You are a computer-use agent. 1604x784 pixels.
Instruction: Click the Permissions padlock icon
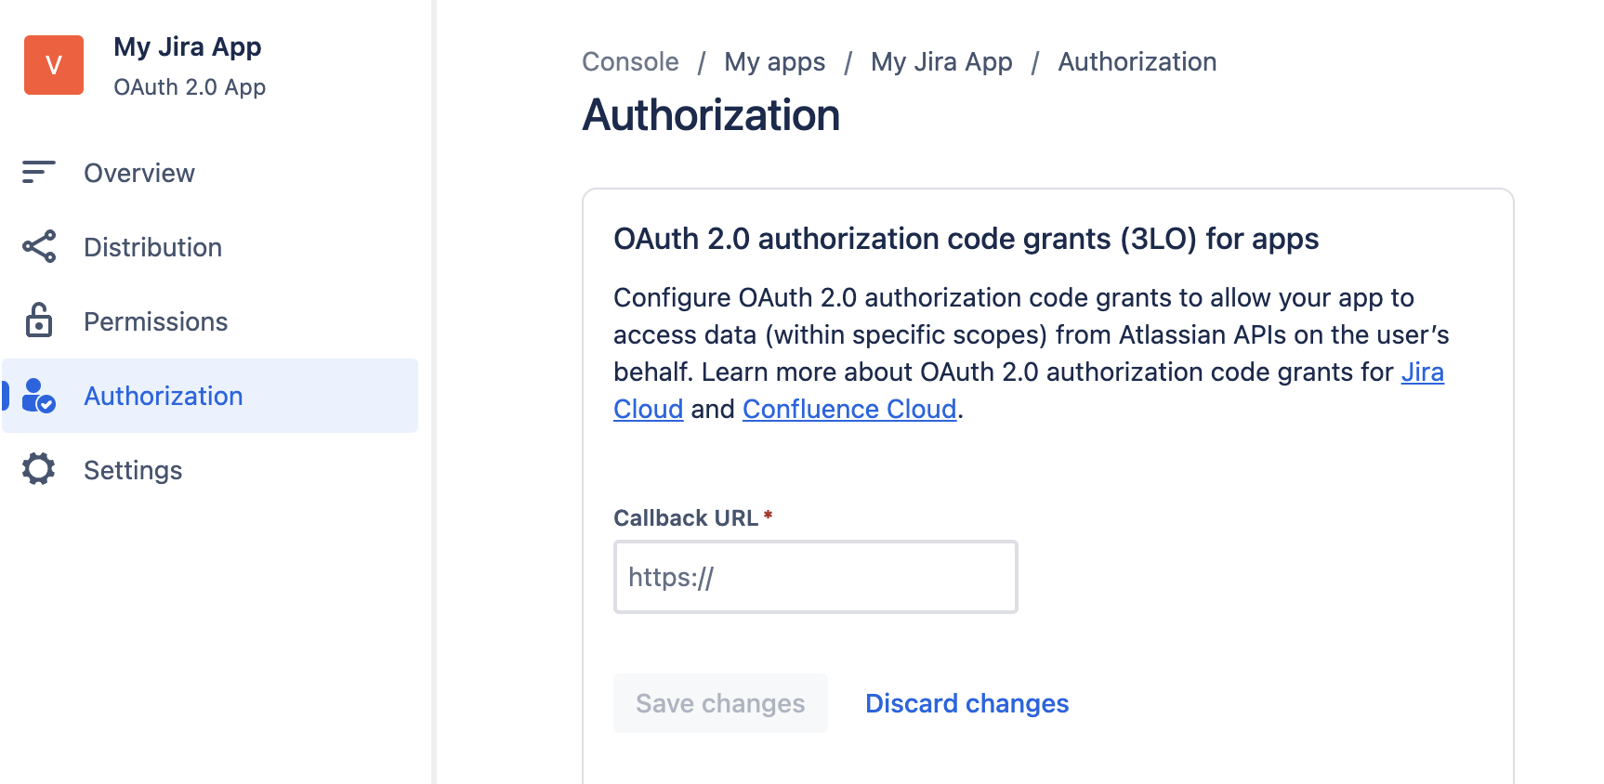pyautogui.click(x=37, y=321)
